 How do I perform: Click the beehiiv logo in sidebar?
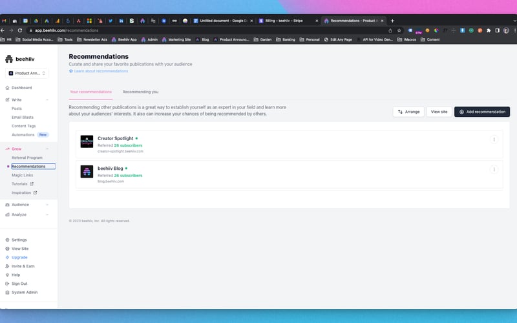pyautogui.click(x=20, y=59)
